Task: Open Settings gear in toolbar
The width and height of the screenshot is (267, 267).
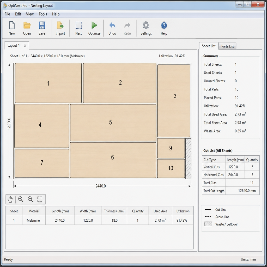Action: [x=146, y=25]
